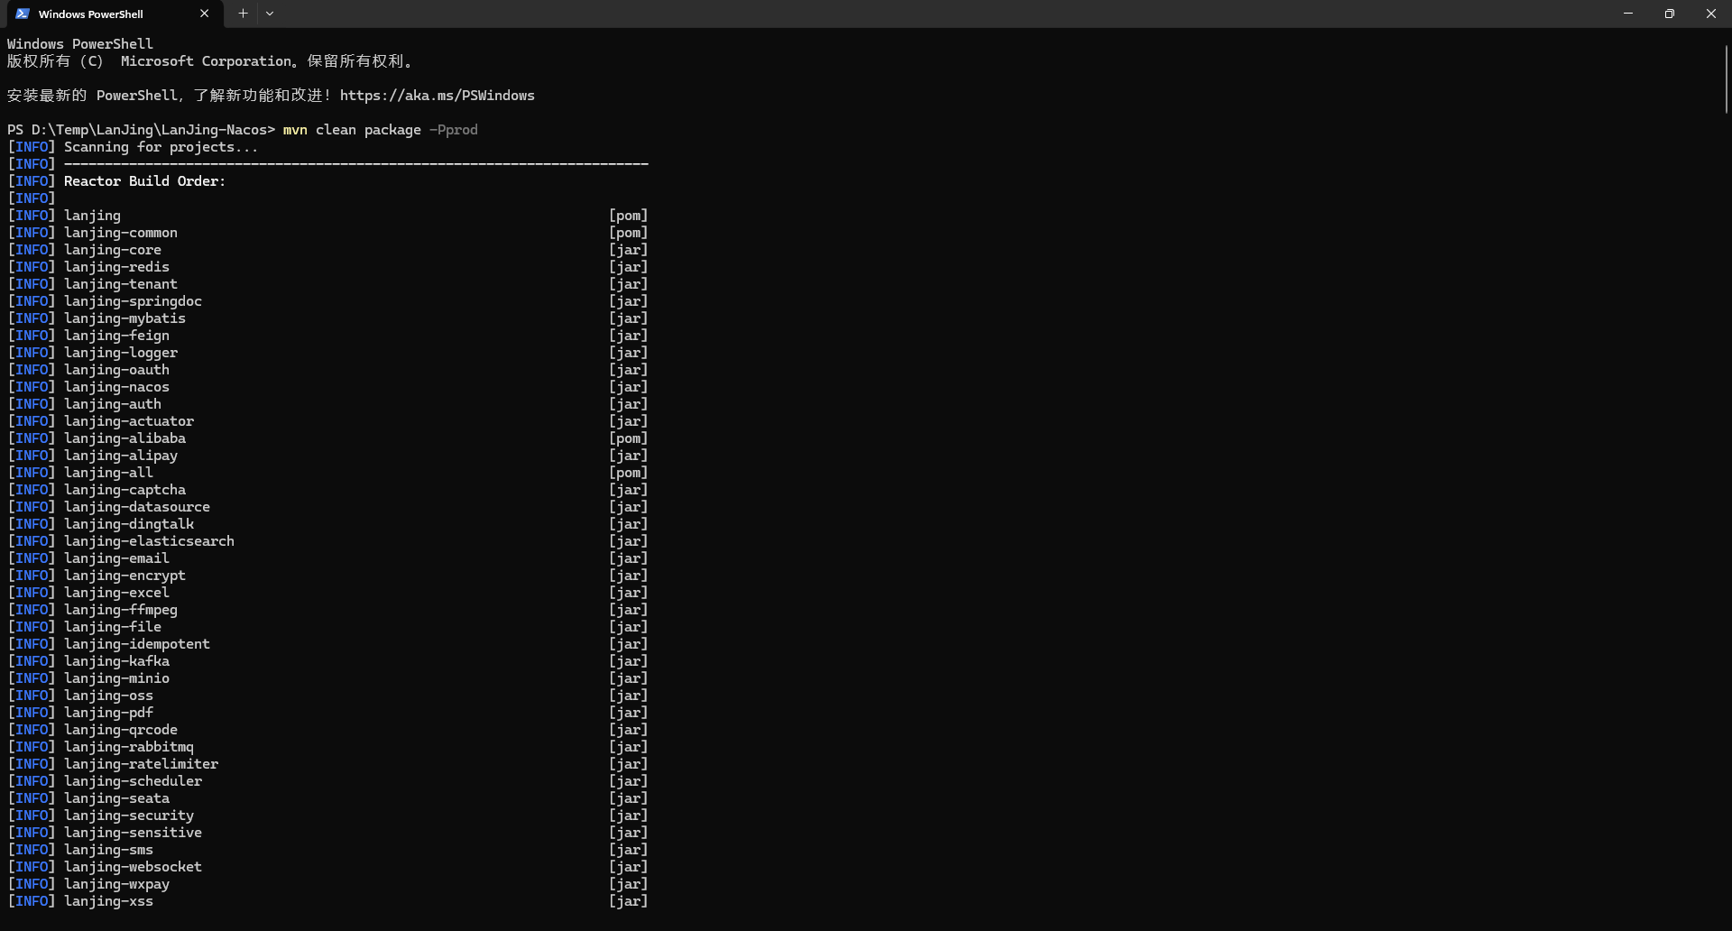The height and width of the screenshot is (931, 1732).
Task: Click the [jar] tag beside lanjing-xss
Action: (629, 901)
